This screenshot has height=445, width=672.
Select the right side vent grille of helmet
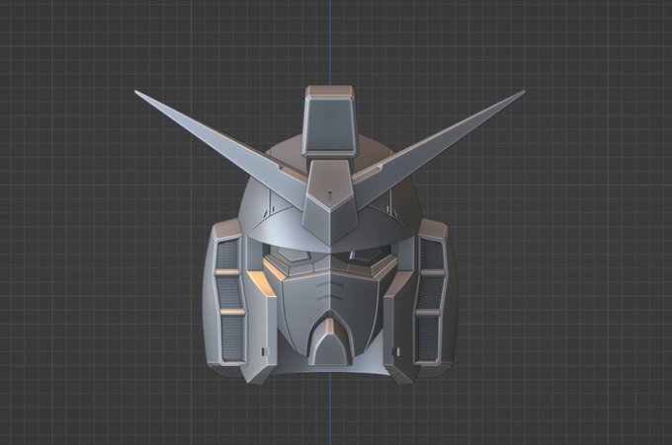click(430, 300)
